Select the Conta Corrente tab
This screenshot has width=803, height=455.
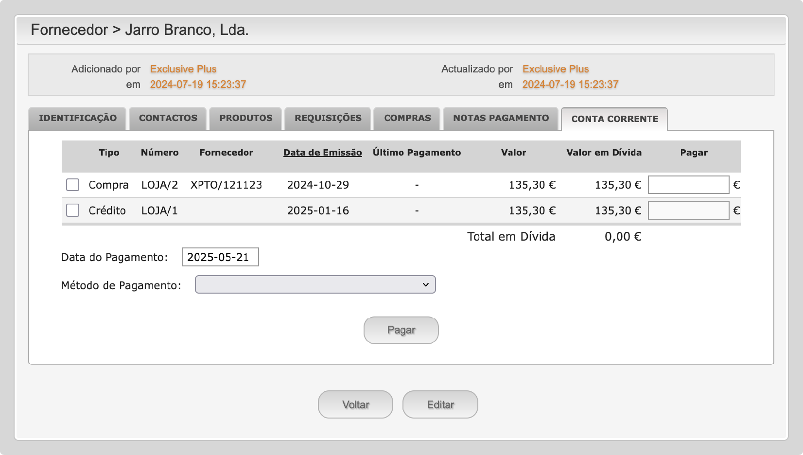click(x=614, y=119)
